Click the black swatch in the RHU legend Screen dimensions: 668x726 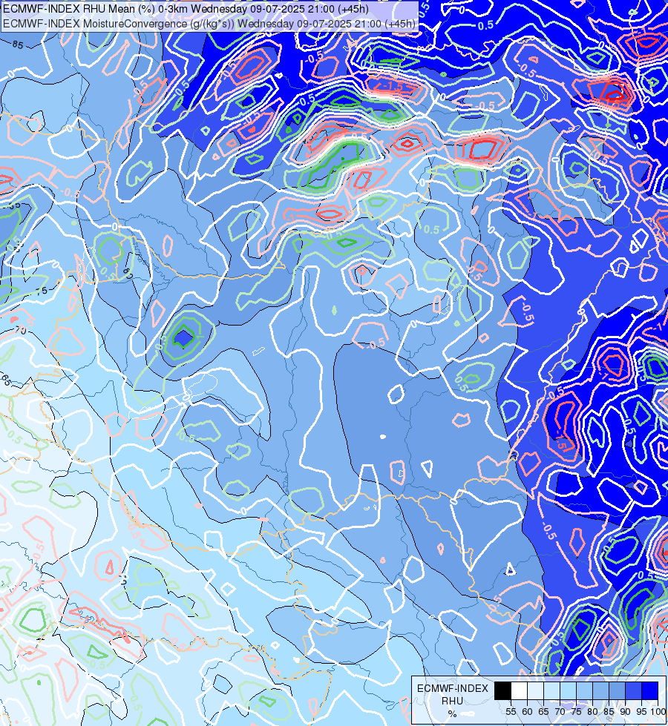502,690
